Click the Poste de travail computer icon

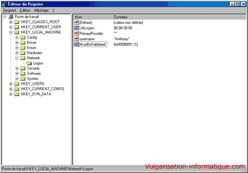(x=11, y=17)
